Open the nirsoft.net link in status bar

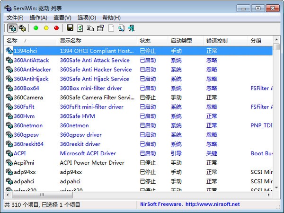215,204
